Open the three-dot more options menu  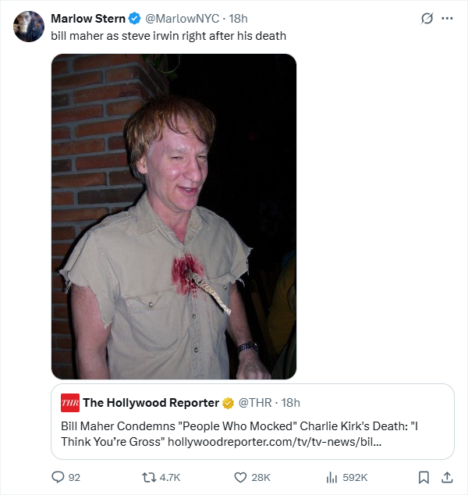(447, 18)
